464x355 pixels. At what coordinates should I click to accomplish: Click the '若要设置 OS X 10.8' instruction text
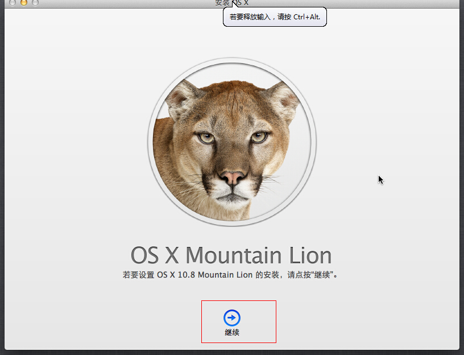click(230, 275)
